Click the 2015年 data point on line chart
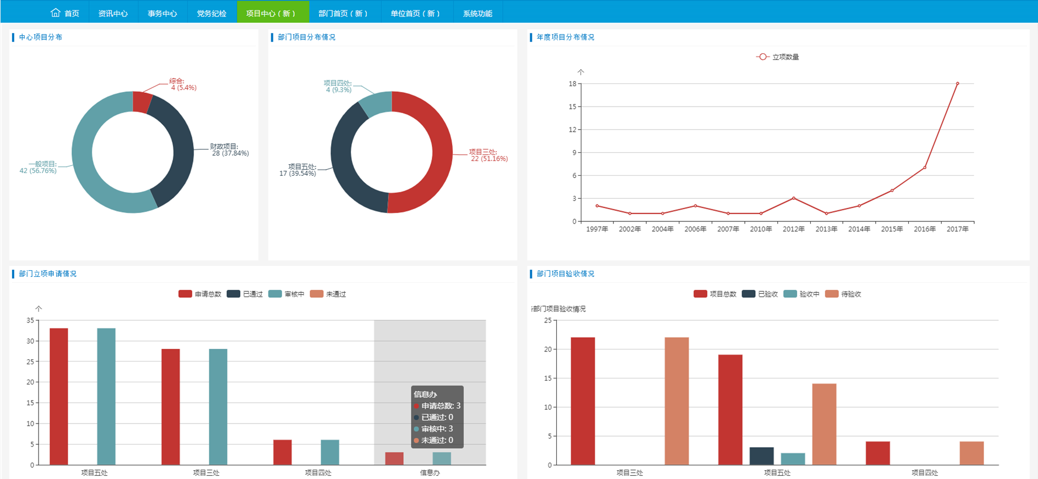This screenshot has width=1038, height=479. click(892, 191)
